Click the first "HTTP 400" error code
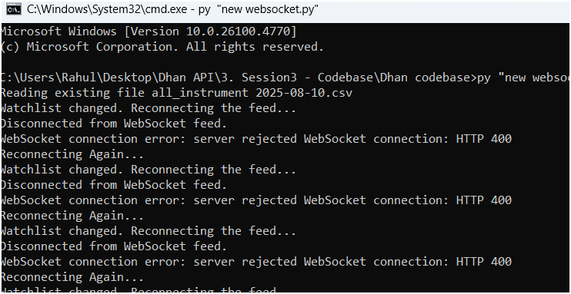 coord(483,139)
